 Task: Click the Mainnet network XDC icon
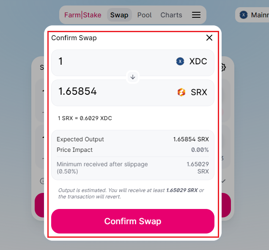click(x=244, y=15)
